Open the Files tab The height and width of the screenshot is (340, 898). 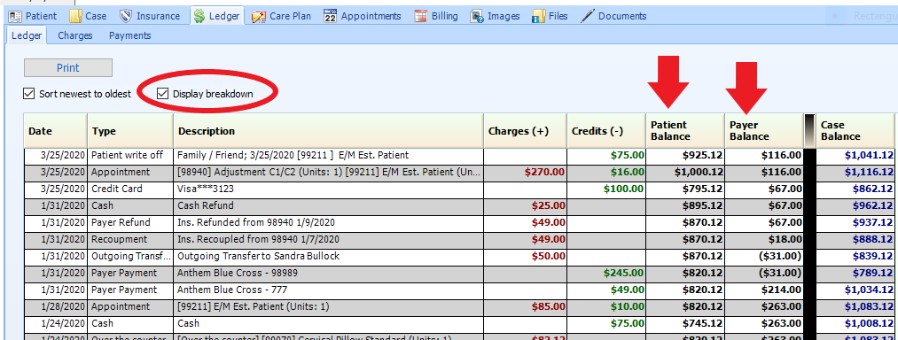point(550,16)
